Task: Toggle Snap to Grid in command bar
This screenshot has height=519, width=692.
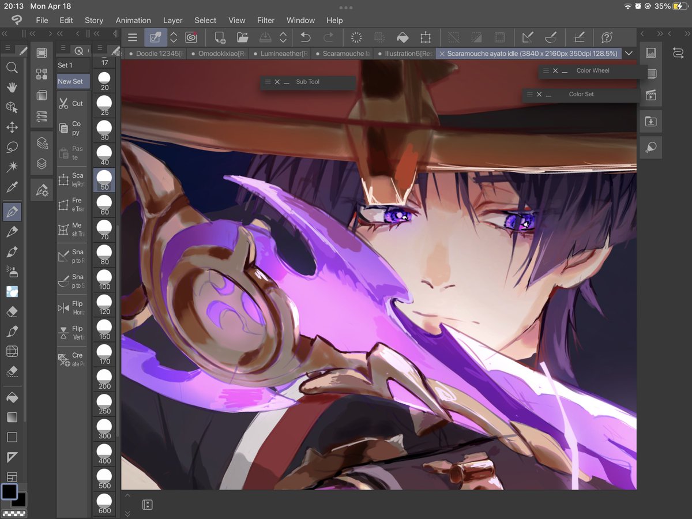Action: point(579,37)
